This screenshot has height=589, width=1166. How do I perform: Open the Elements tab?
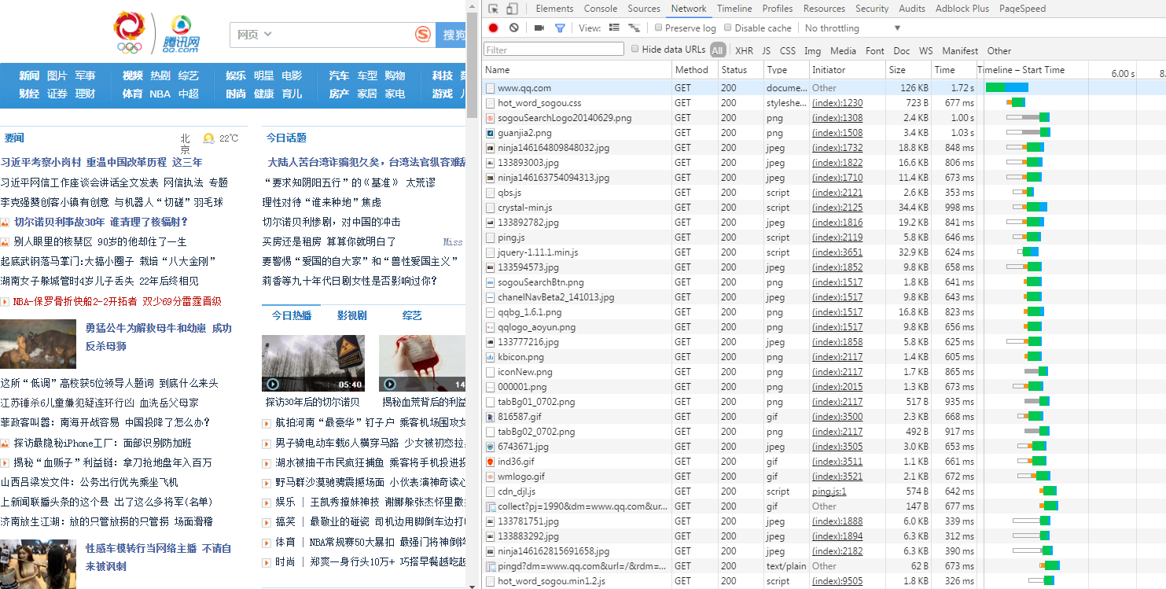pyautogui.click(x=554, y=9)
